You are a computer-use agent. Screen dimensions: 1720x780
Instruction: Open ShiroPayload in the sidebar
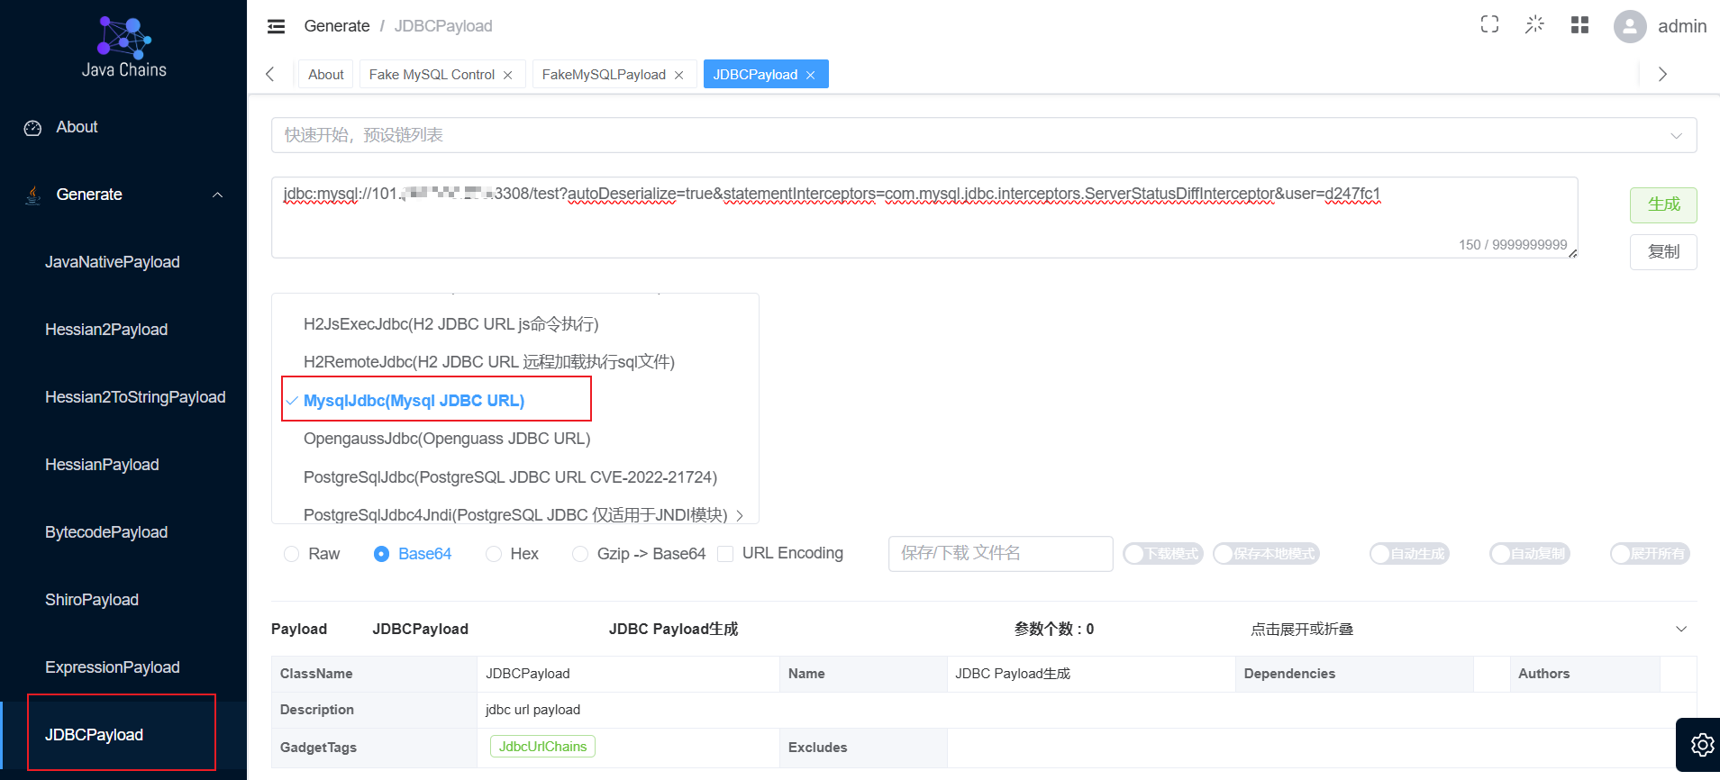[92, 600]
